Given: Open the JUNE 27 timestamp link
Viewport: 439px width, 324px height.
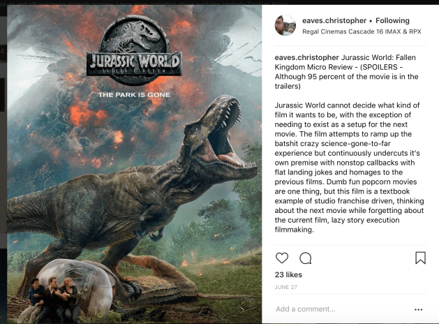Looking at the screenshot, I should coord(286,287).
